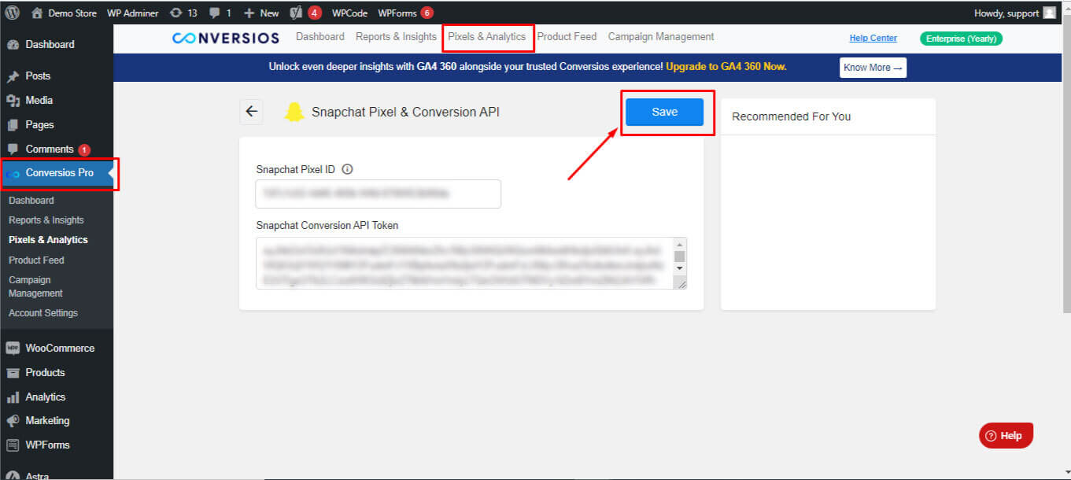Image resolution: width=1071 pixels, height=480 pixels.
Task: Open WPCode in admin bar
Action: pos(349,13)
